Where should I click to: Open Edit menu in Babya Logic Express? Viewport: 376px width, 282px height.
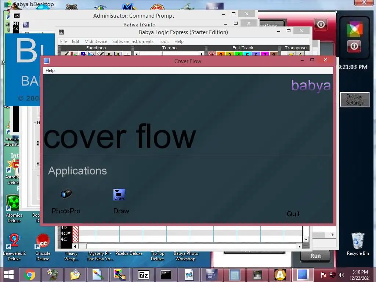pos(76,41)
